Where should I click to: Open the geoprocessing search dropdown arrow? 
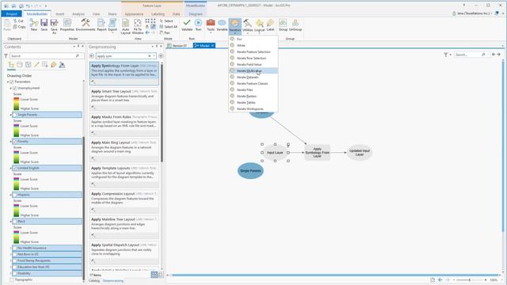tap(154, 56)
